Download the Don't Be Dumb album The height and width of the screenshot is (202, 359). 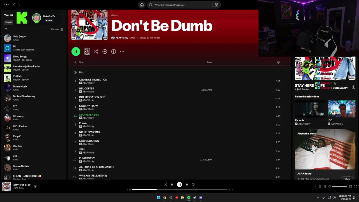113,51
